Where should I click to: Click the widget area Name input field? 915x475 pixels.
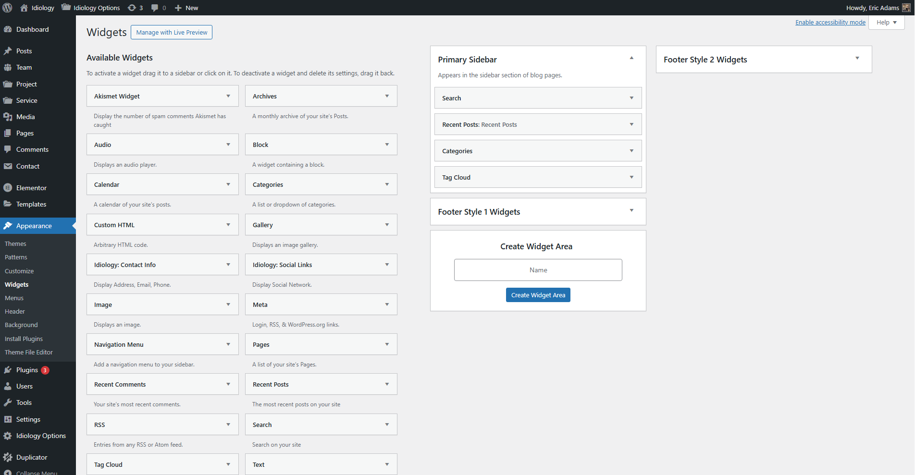click(538, 270)
